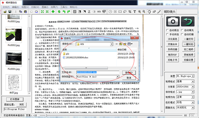The height and width of the screenshot is (118, 199).
Task: Click the zoom out magnifier icon
Action: click(x=144, y=12)
